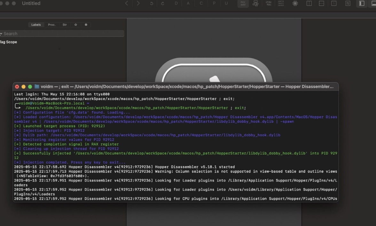Mark as code with the C button

(x=201, y=3)
